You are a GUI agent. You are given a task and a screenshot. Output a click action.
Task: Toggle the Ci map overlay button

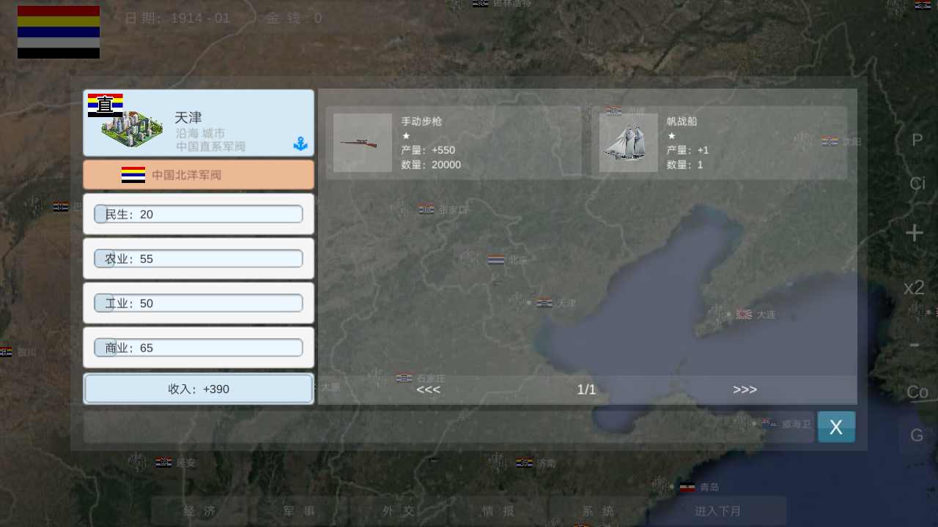pyautogui.click(x=917, y=184)
